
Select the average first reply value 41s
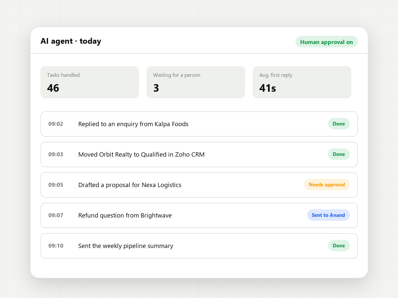click(268, 88)
